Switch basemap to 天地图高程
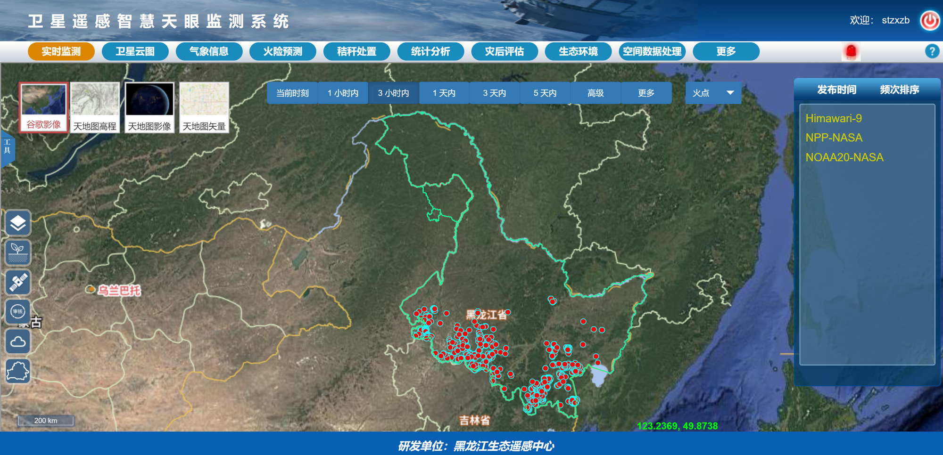The width and height of the screenshot is (943, 455). tap(95, 107)
